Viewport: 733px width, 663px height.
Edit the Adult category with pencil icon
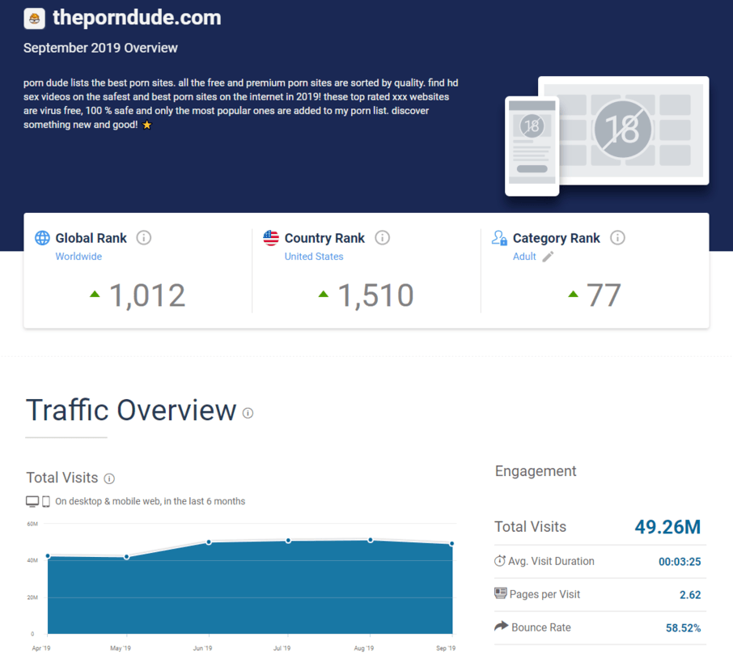(x=548, y=257)
